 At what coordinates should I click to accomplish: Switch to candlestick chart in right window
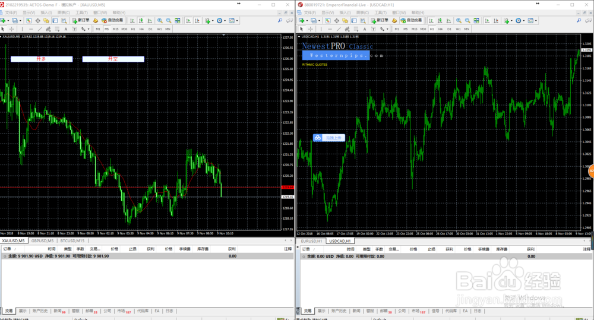point(440,20)
